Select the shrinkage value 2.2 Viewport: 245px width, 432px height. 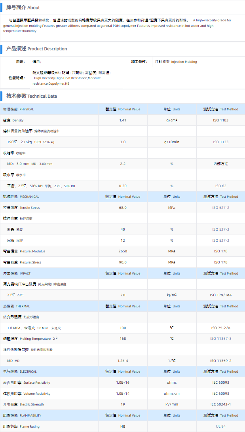(123, 164)
